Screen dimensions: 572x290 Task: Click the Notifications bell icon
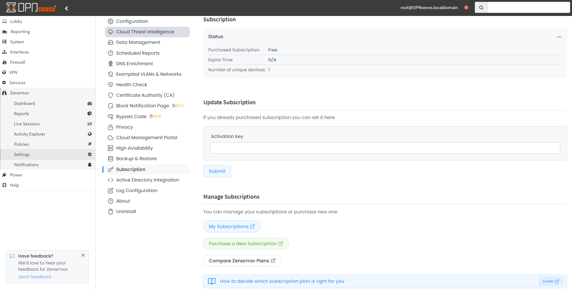(90, 165)
